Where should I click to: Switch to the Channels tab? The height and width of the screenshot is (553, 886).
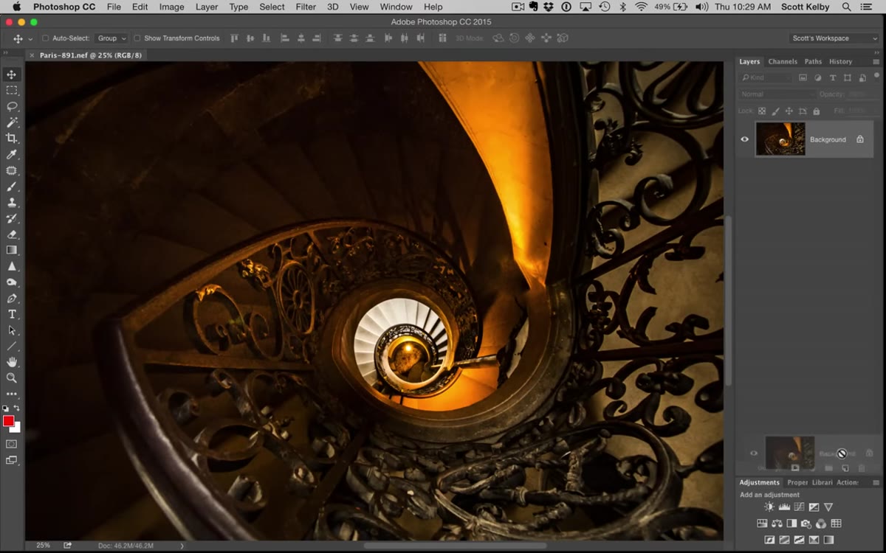783,62
